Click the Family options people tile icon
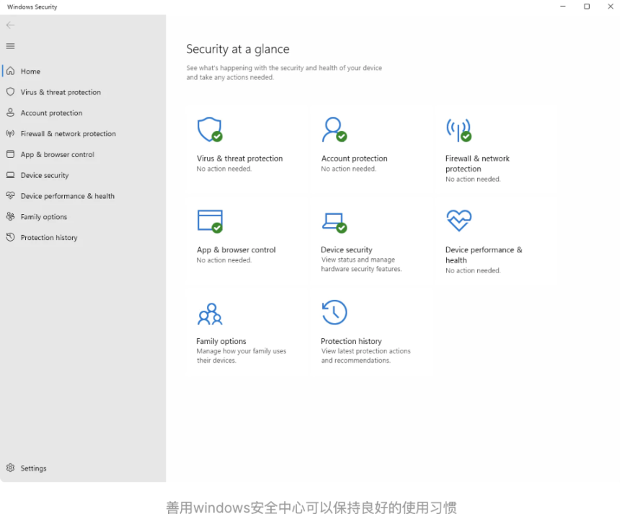This screenshot has height=514, width=620. (x=209, y=314)
